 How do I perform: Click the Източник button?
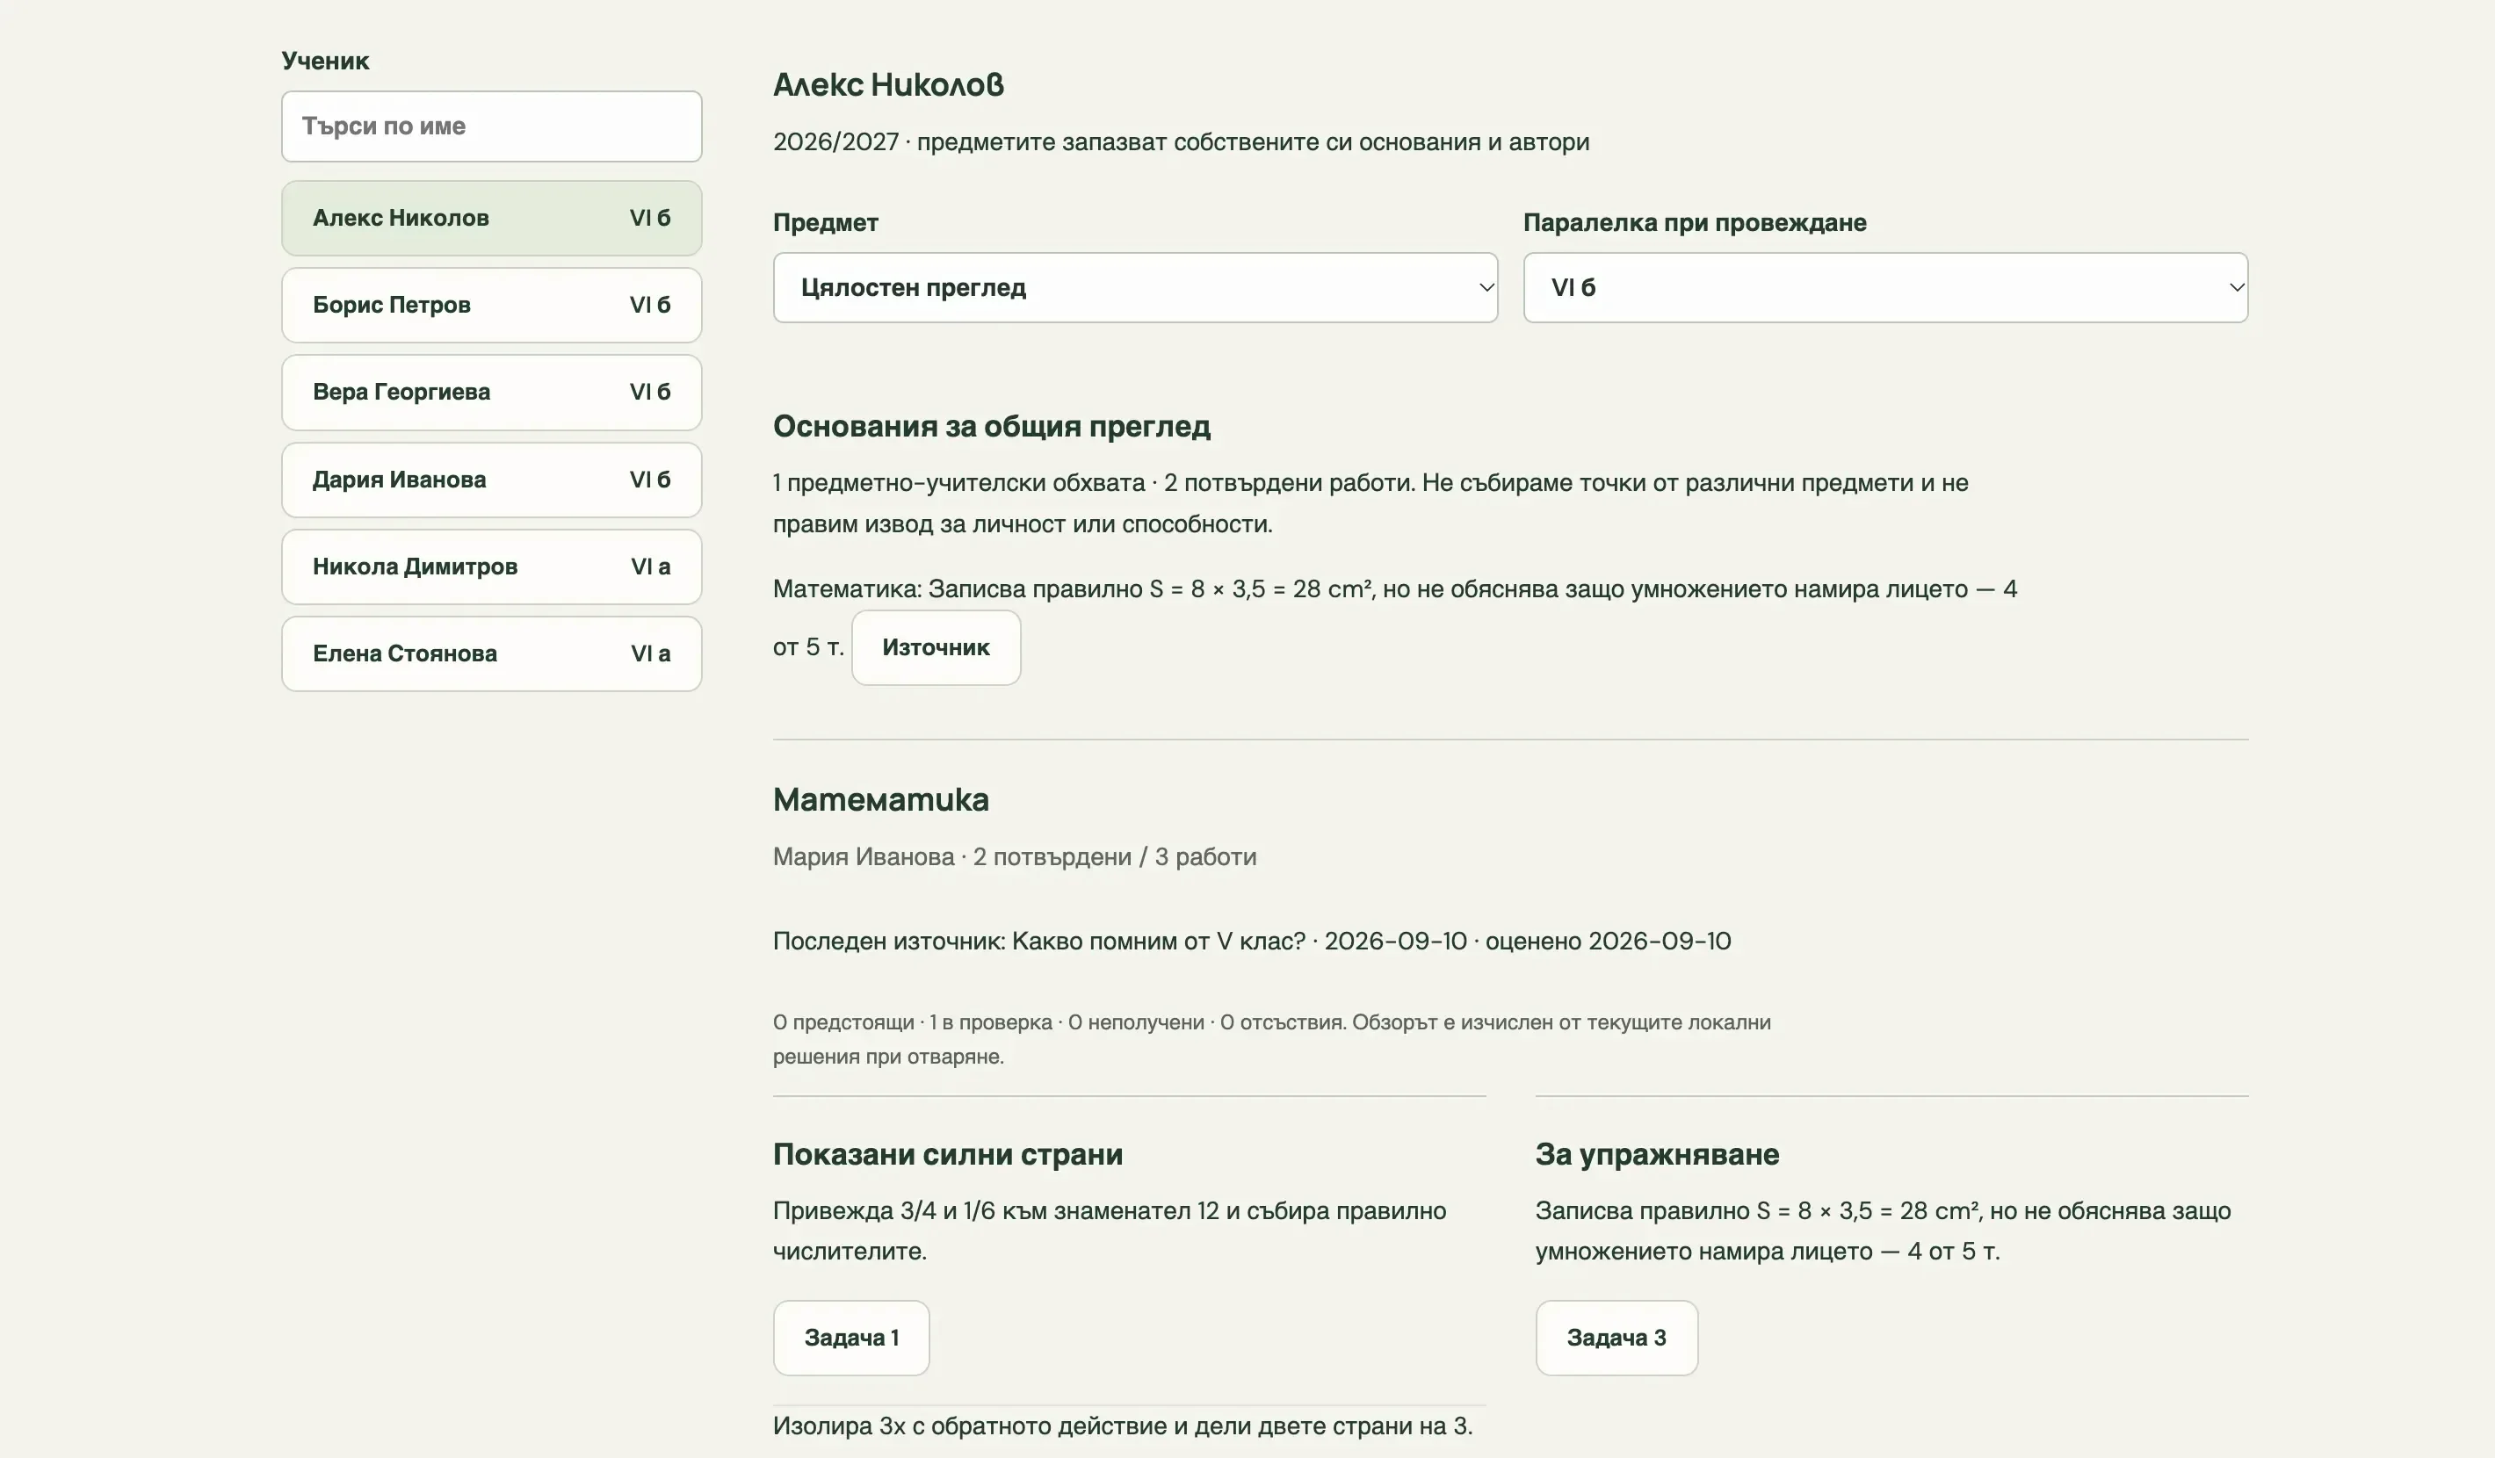936,647
